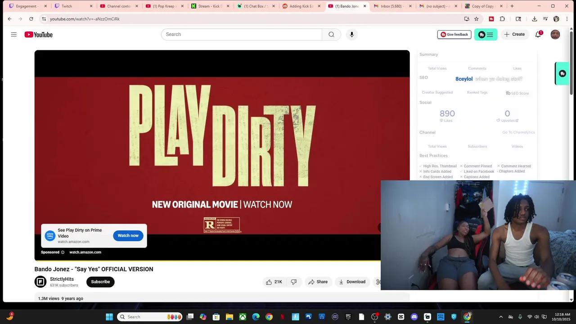This screenshot has height=324, width=576.
Task: Open the Windows Start menu
Action: pyautogui.click(x=109, y=317)
